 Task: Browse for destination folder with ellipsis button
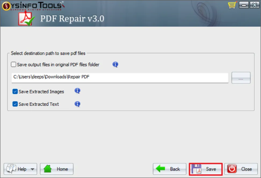241,78
